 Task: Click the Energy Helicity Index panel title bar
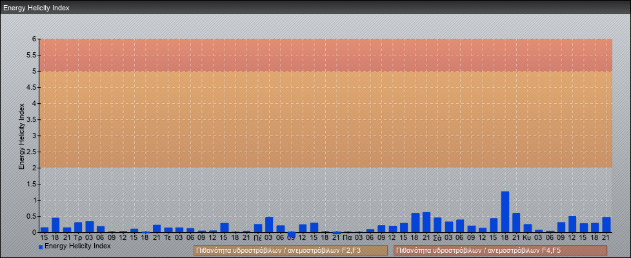(315, 8)
